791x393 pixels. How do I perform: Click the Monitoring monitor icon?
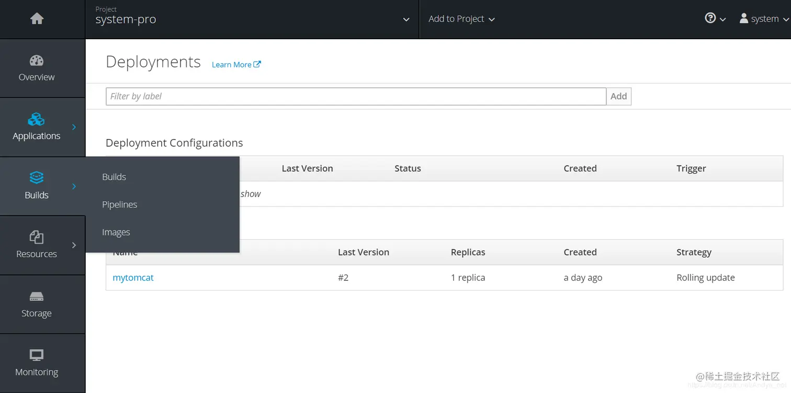point(36,355)
